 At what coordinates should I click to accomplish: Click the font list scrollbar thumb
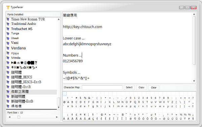59,101
